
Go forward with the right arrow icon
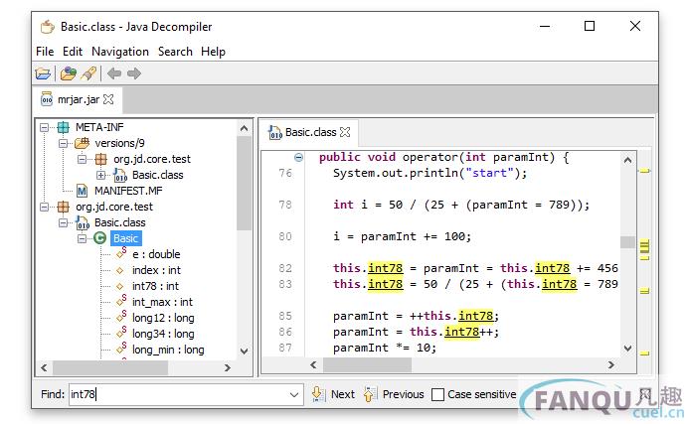(x=134, y=73)
